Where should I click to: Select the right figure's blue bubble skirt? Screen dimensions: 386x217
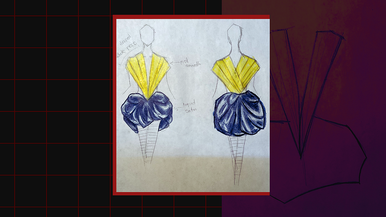(240, 113)
